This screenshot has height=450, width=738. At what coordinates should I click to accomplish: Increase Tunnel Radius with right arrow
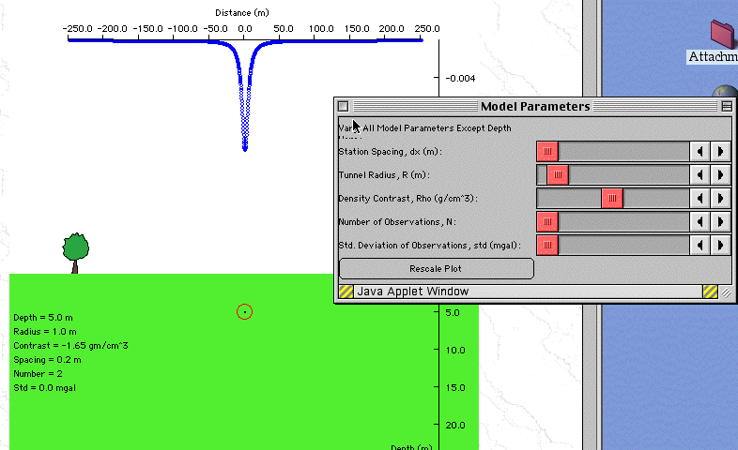point(720,174)
